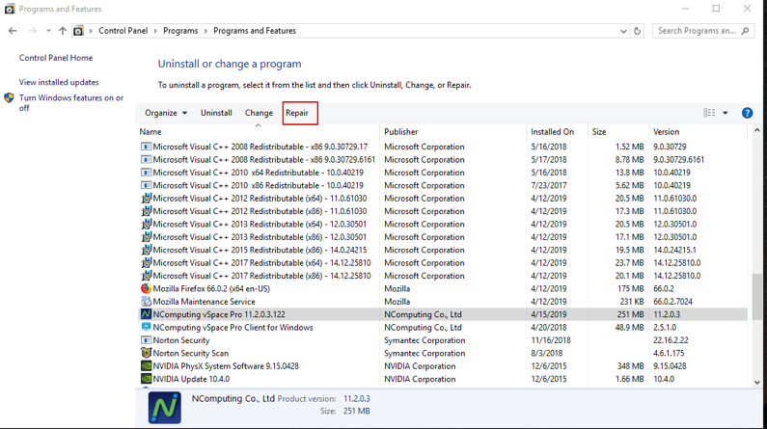Open Control Panel Home link
767x429 pixels.
[56, 58]
